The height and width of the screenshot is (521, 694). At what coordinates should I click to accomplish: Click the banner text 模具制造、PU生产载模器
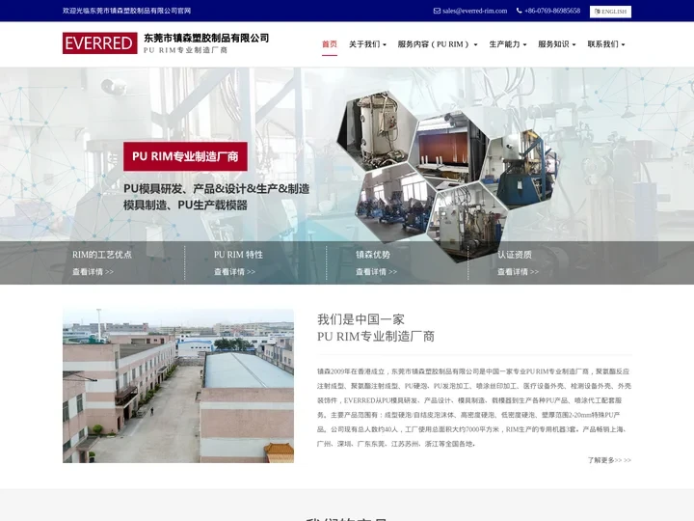pos(185,206)
